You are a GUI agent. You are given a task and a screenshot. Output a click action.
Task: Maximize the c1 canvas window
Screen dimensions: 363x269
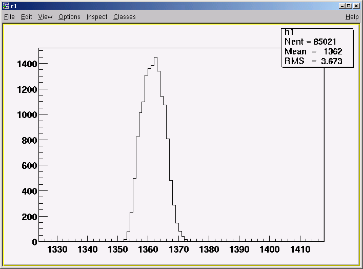(x=349, y=6)
